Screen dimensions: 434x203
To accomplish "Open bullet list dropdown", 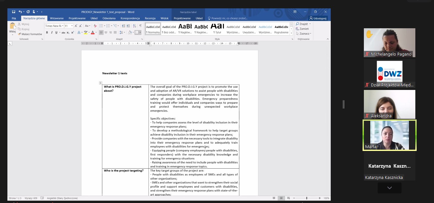I will (x=104, y=26).
